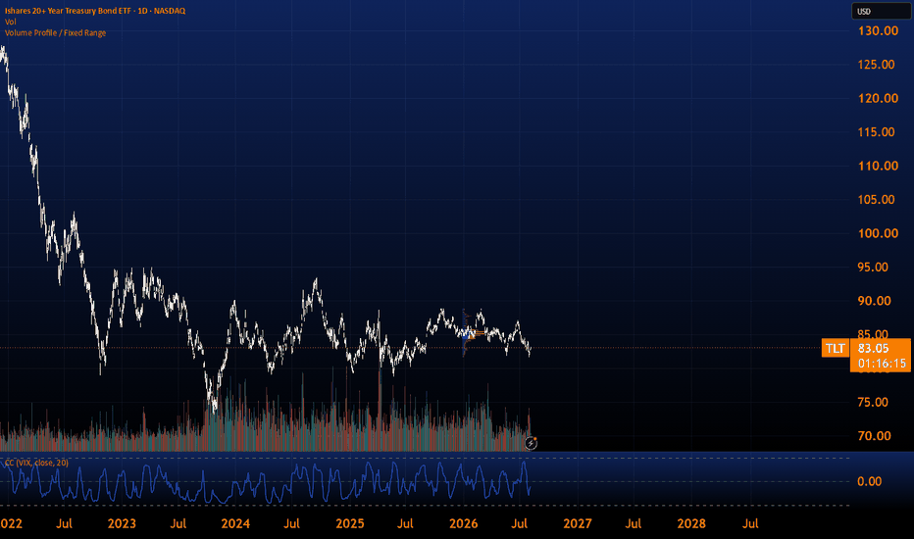Click the 01:16:15 bar countdown timer
The height and width of the screenshot is (539, 914).
click(x=882, y=364)
